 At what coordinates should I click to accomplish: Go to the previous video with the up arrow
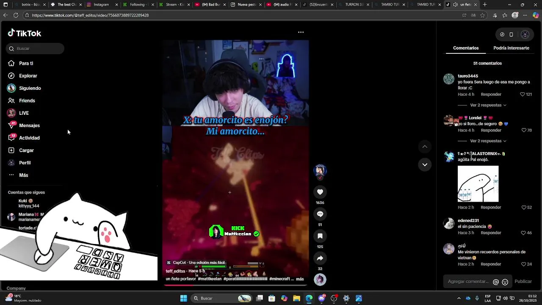[425, 147]
